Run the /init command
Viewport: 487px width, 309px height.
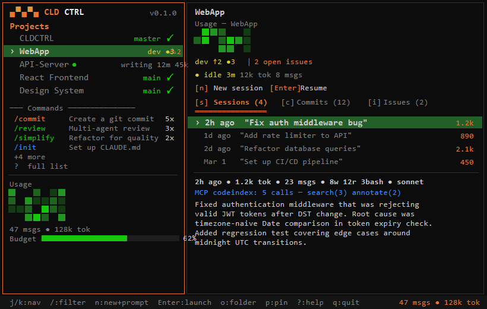point(25,147)
